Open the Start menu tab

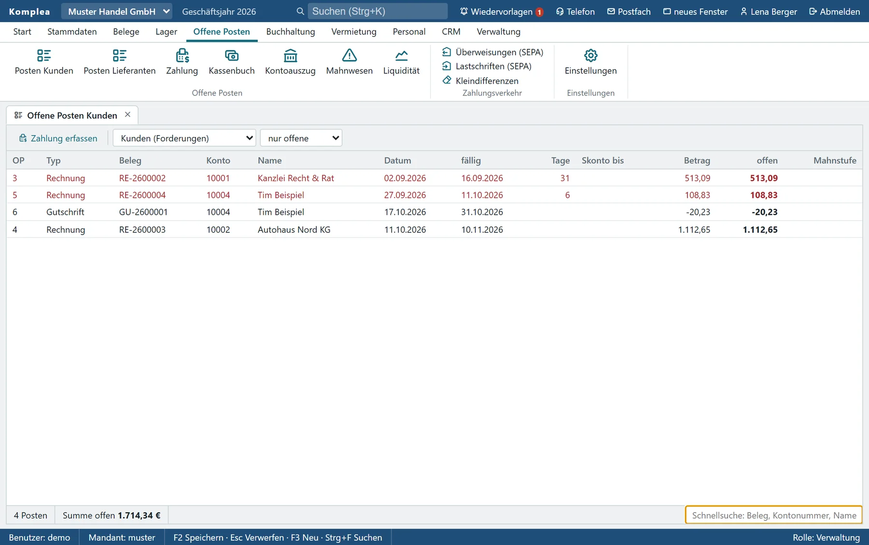point(22,32)
